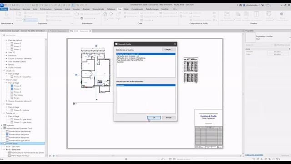Click the floor plan viewport on the sheet

pyautogui.click(x=95, y=72)
